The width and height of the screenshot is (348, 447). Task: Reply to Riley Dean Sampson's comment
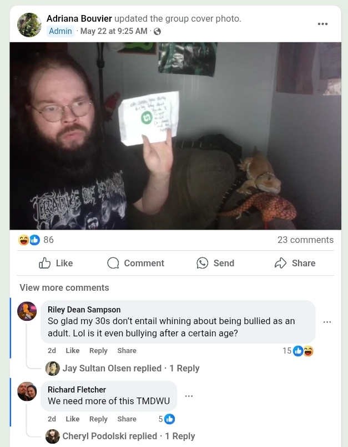pyautogui.click(x=98, y=351)
